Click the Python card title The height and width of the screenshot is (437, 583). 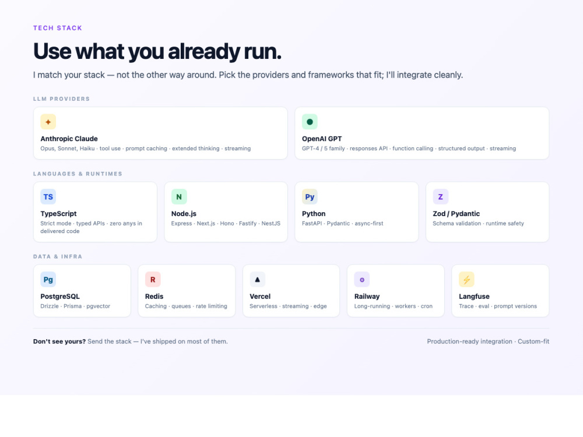[314, 214]
